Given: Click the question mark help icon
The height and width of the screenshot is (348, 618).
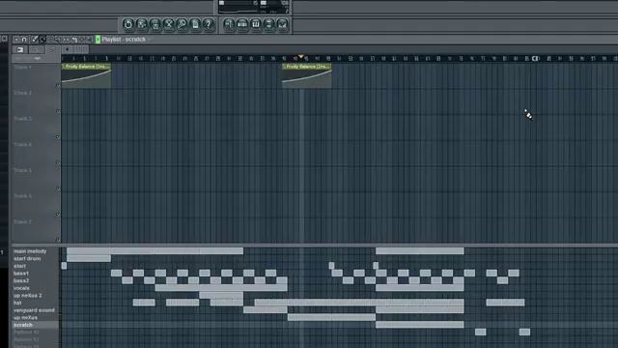Looking at the screenshot, I should click(209, 24).
